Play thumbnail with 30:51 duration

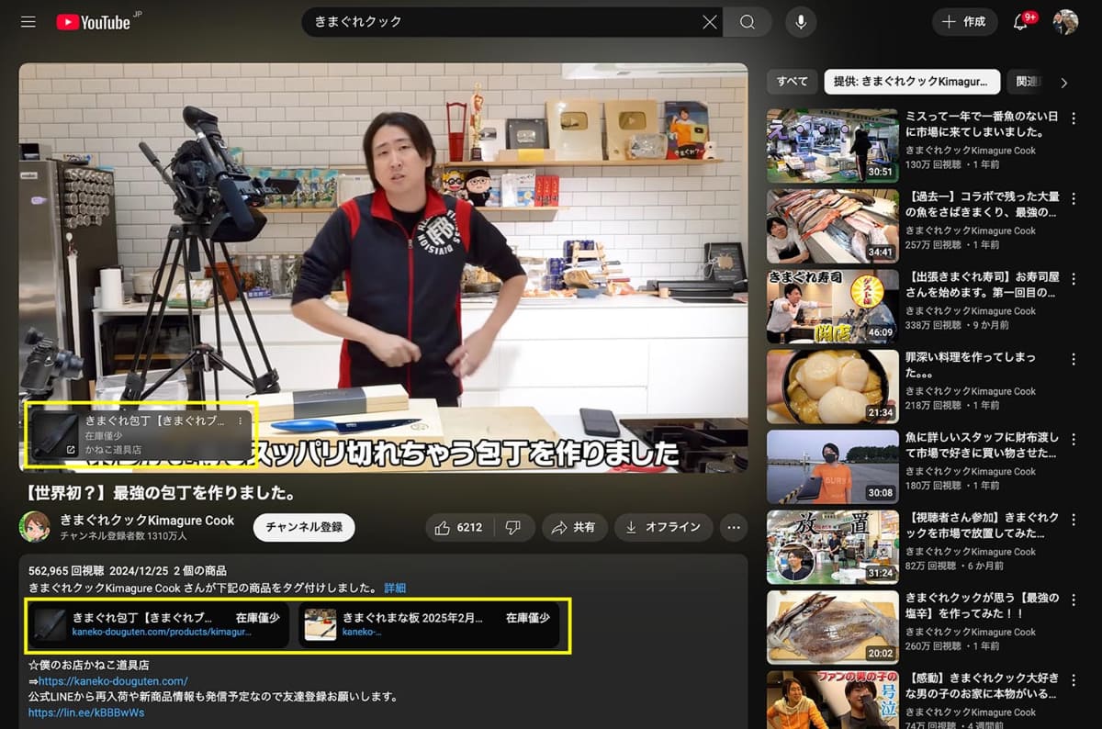point(833,146)
